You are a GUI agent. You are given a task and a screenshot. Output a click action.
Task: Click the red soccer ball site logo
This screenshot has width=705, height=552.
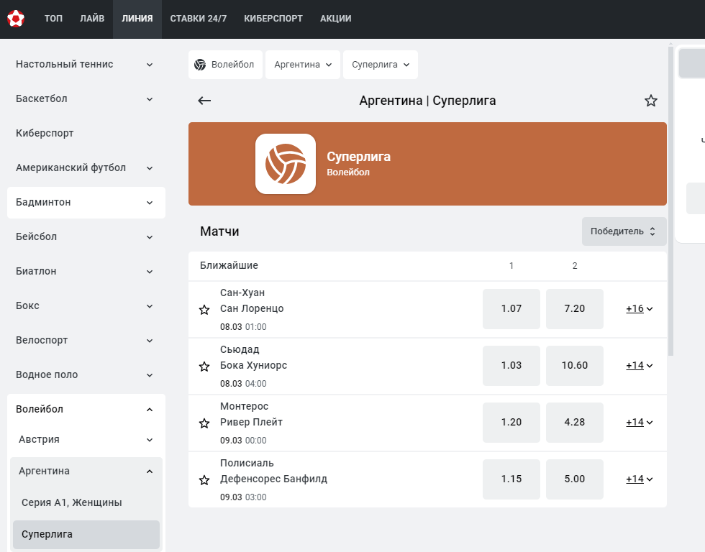click(16, 19)
